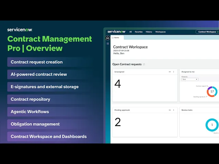The image size is (219, 164).
Task: Open the History menu
Action: (149, 32)
